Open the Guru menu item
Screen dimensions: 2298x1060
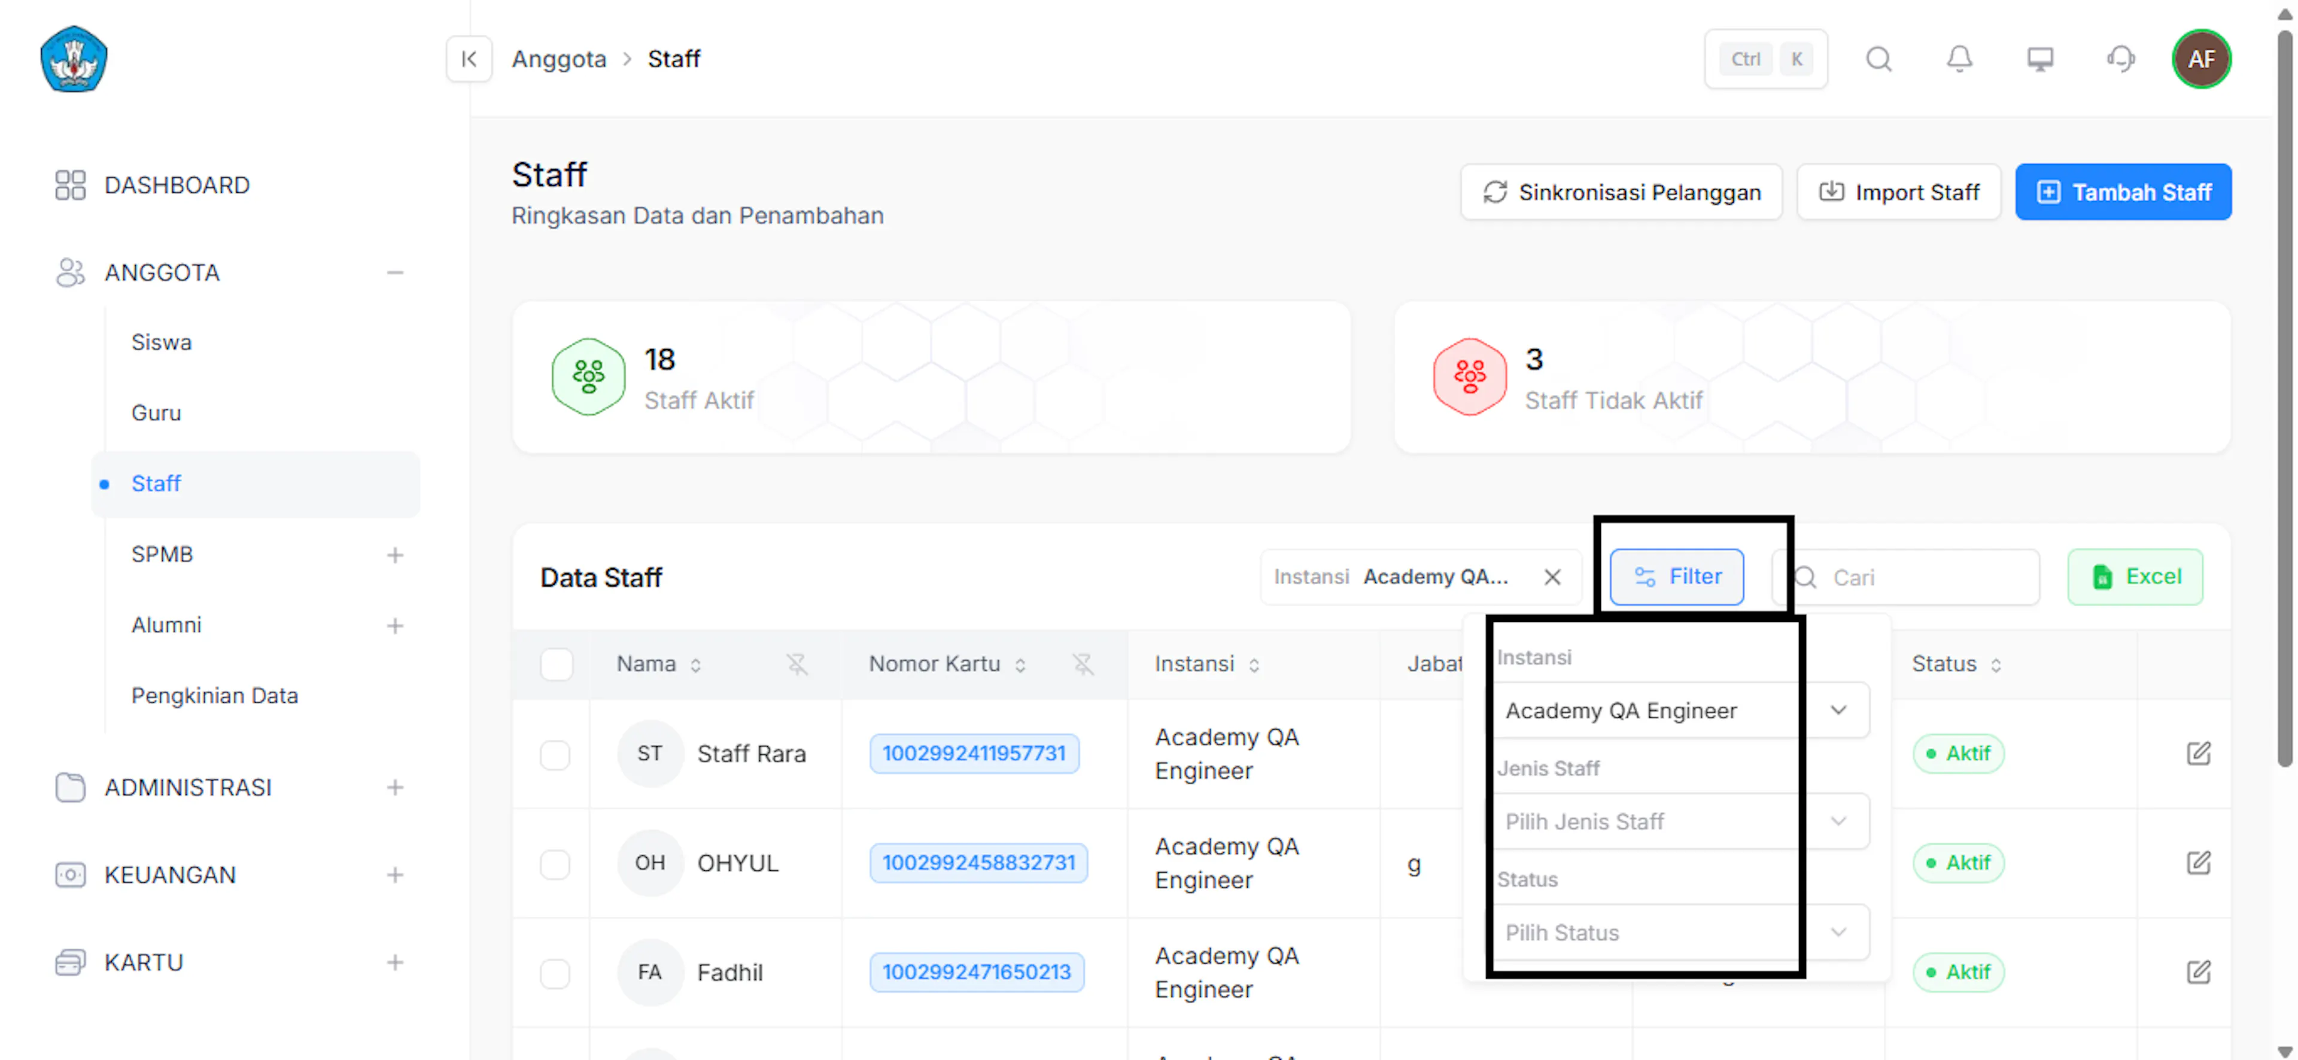point(156,412)
